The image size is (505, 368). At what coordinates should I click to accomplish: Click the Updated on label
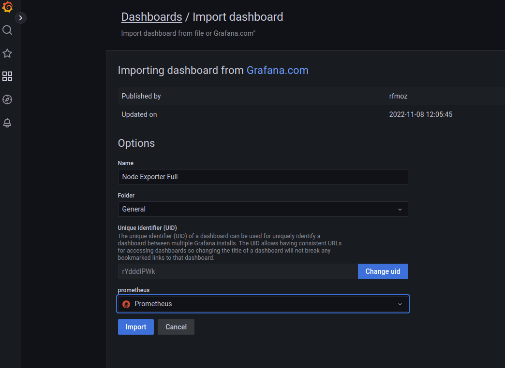tap(139, 114)
